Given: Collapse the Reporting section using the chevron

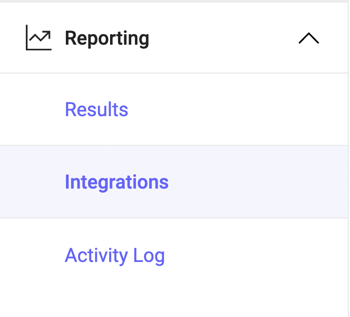Looking at the screenshot, I should pos(309,39).
